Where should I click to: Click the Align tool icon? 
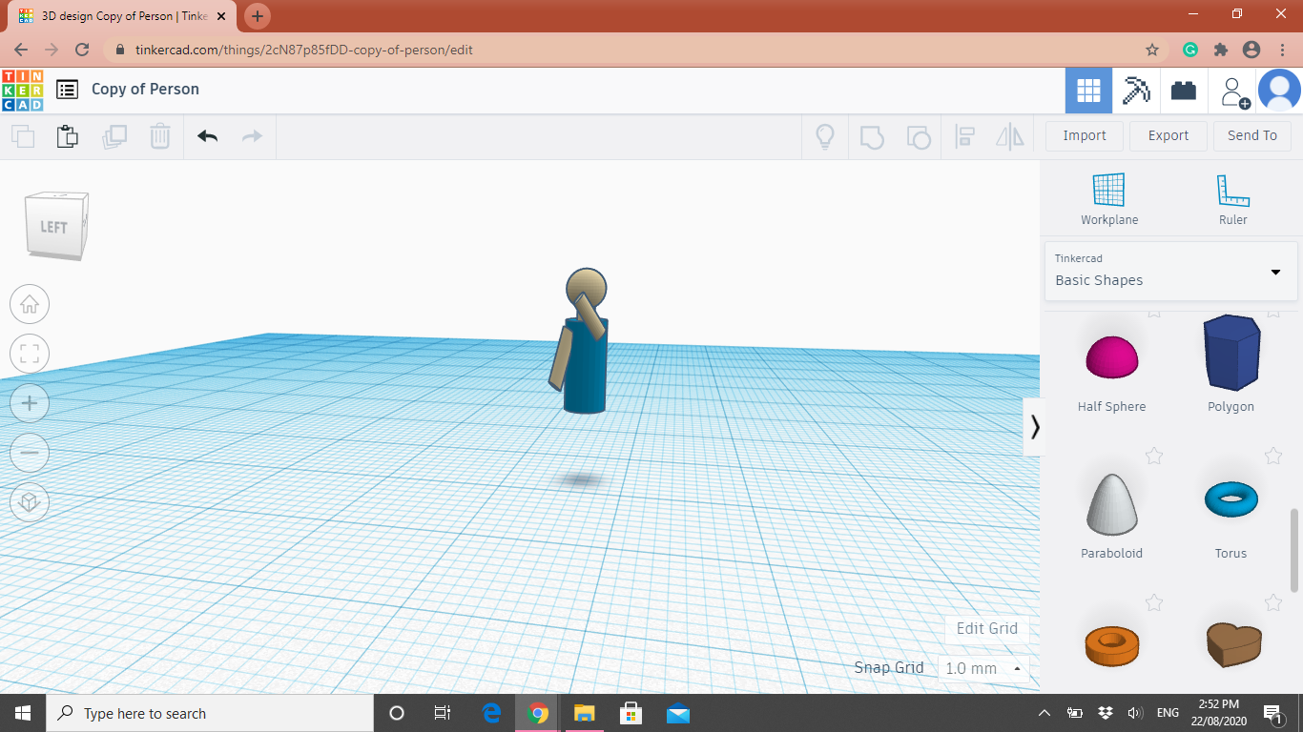[x=964, y=136]
